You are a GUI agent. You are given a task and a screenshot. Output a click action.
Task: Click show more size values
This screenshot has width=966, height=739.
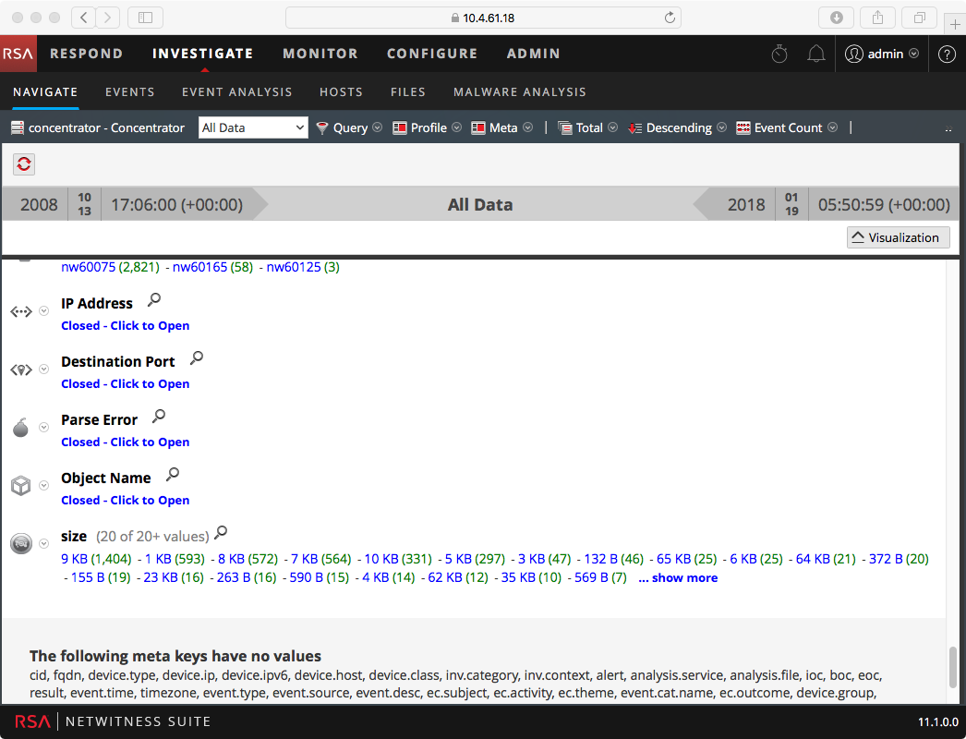(x=678, y=578)
